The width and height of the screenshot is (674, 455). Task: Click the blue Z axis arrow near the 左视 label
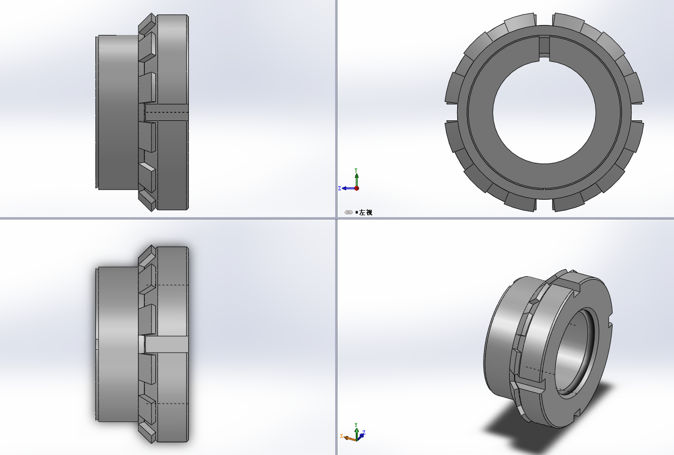[345, 188]
